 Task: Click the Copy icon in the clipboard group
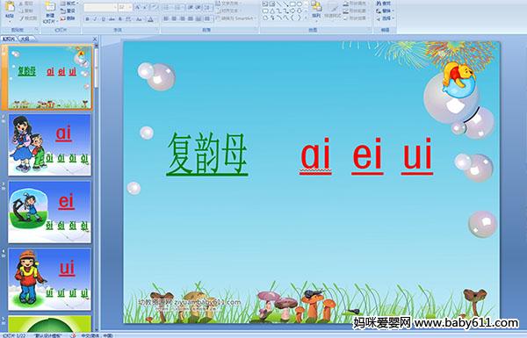pos(21,11)
